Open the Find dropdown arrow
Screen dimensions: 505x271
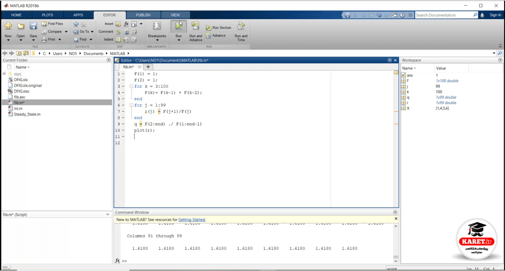[91, 39]
